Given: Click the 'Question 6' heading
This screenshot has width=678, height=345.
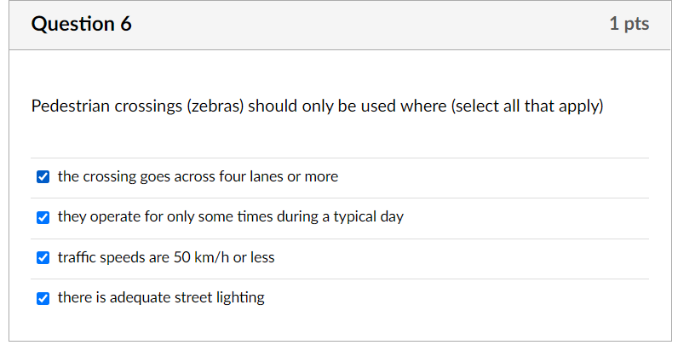Looking at the screenshot, I should click(82, 25).
